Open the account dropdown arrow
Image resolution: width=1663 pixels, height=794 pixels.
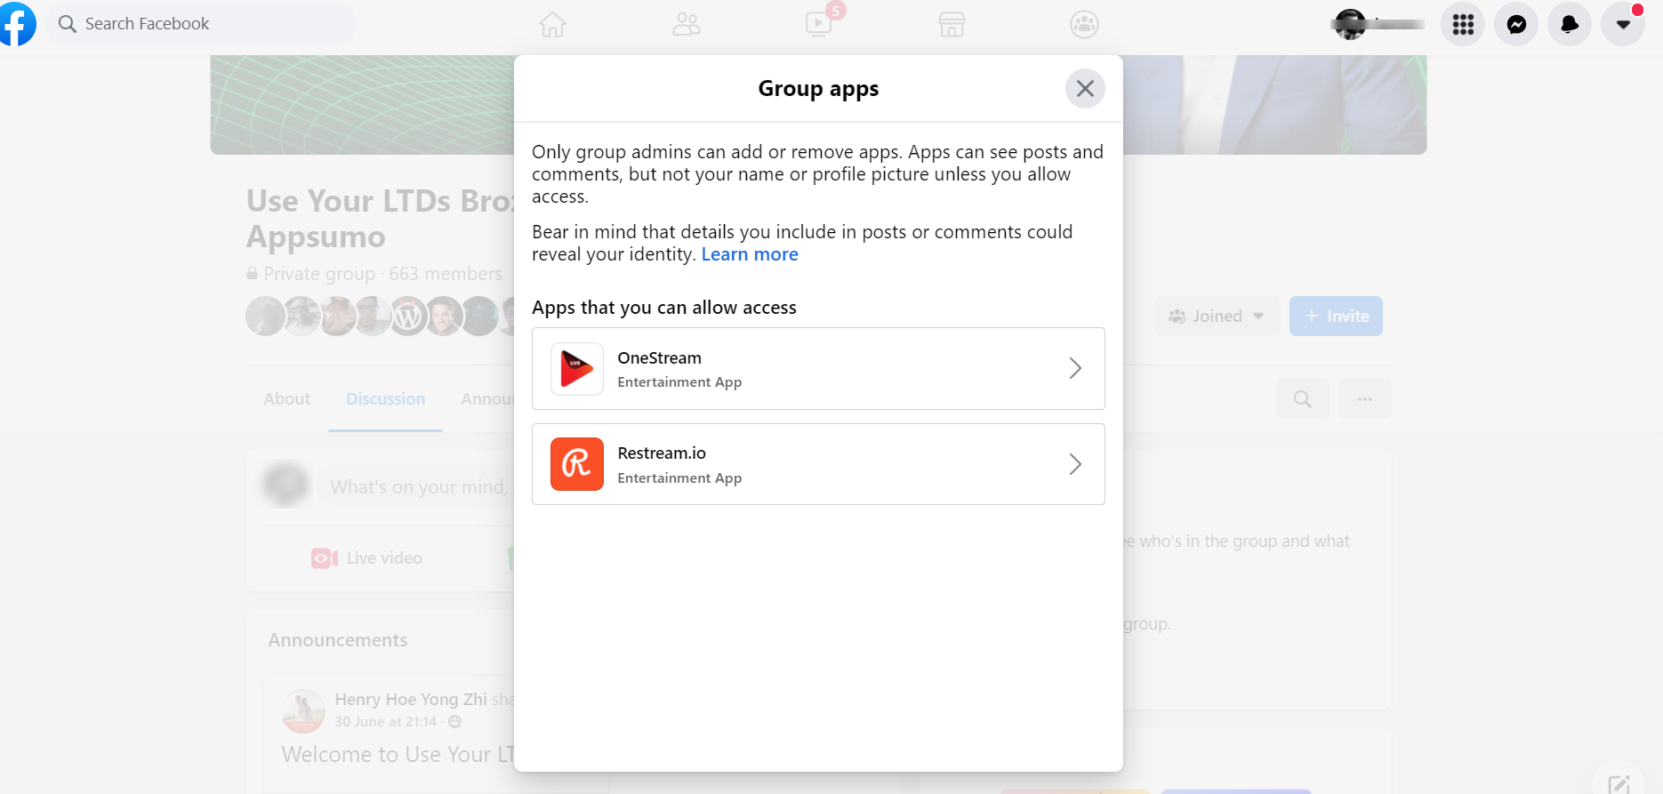tap(1623, 24)
